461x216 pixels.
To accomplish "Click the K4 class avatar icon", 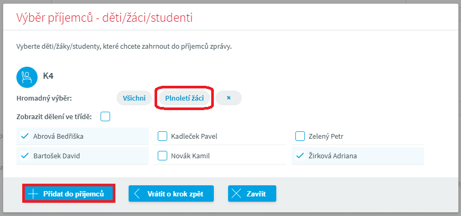I will point(25,76).
